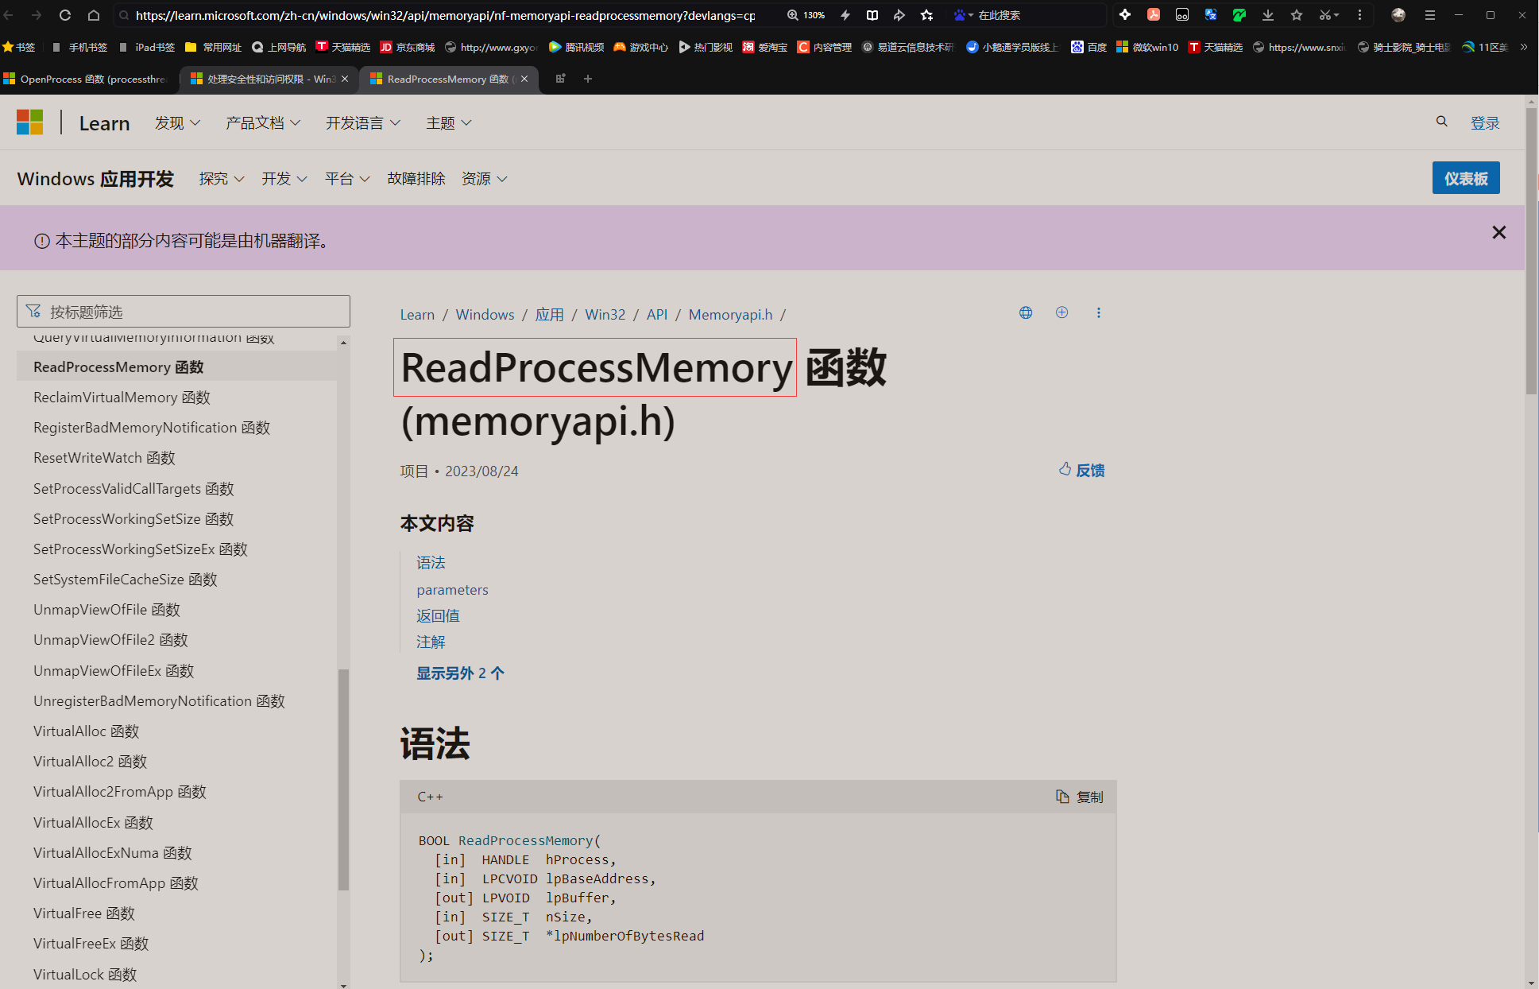Expand 显示另外 2 个 in contents list

[x=460, y=673]
